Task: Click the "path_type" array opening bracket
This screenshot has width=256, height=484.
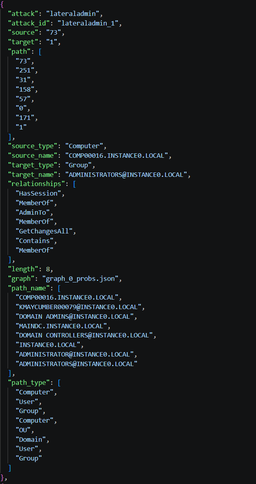Action: pos(59,382)
